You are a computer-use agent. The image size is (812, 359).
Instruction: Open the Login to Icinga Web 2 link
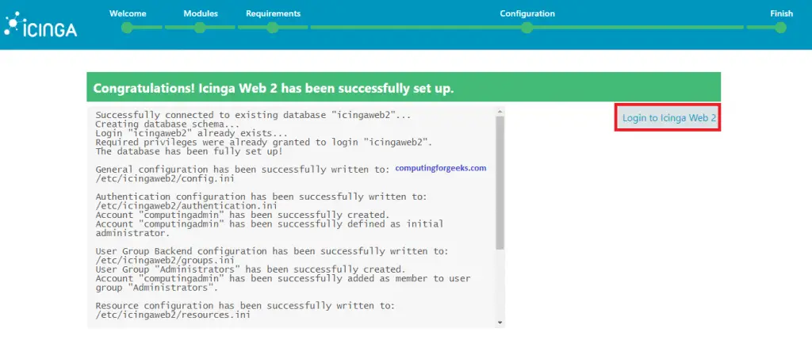[669, 118]
